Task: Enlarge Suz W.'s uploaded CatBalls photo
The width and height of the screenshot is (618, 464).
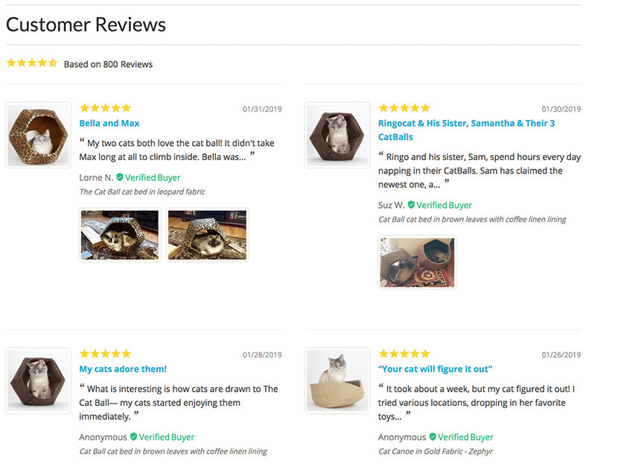Action: click(x=417, y=262)
